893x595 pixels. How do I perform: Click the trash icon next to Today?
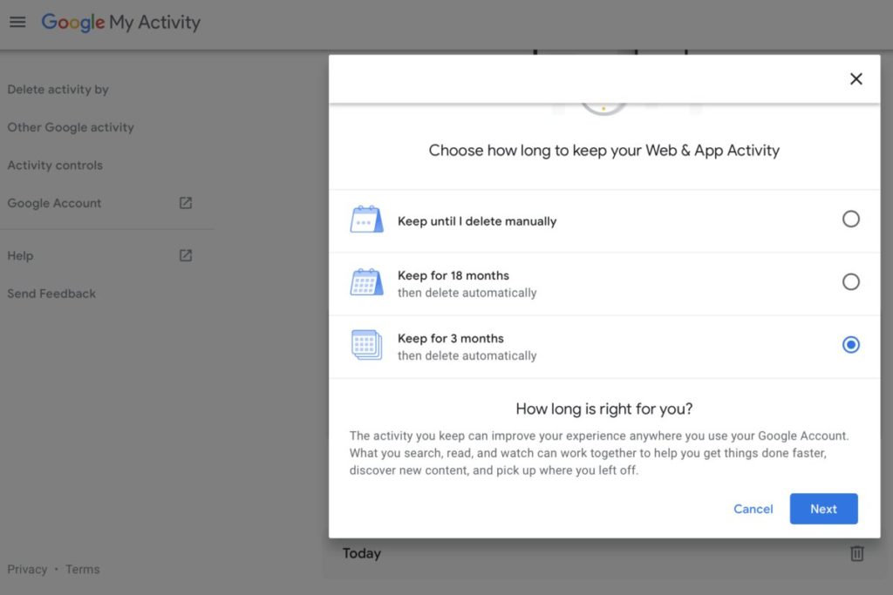[x=856, y=553]
